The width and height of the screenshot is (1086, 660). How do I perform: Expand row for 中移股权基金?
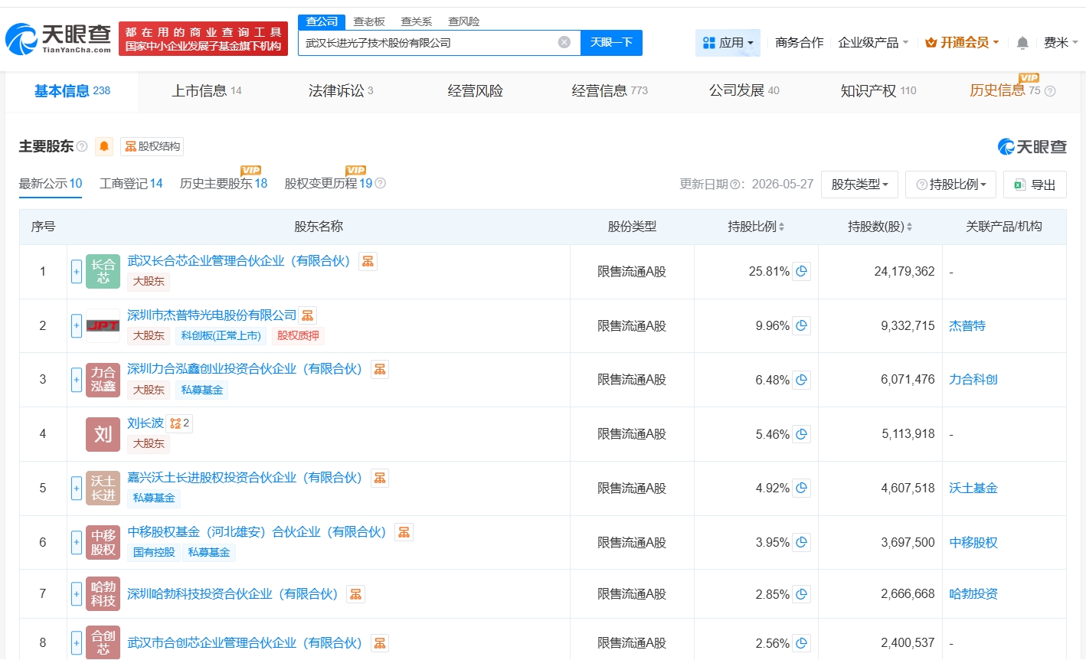coord(77,543)
